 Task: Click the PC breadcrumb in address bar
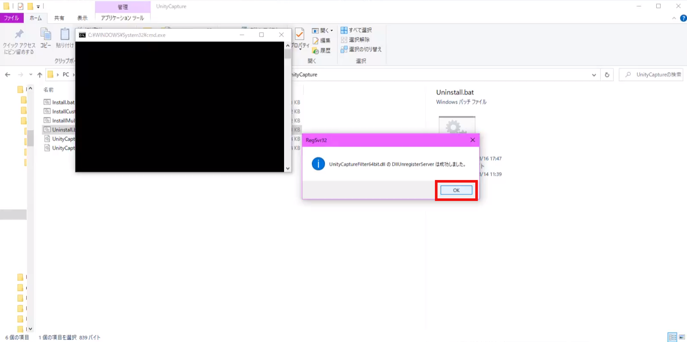[x=66, y=75]
